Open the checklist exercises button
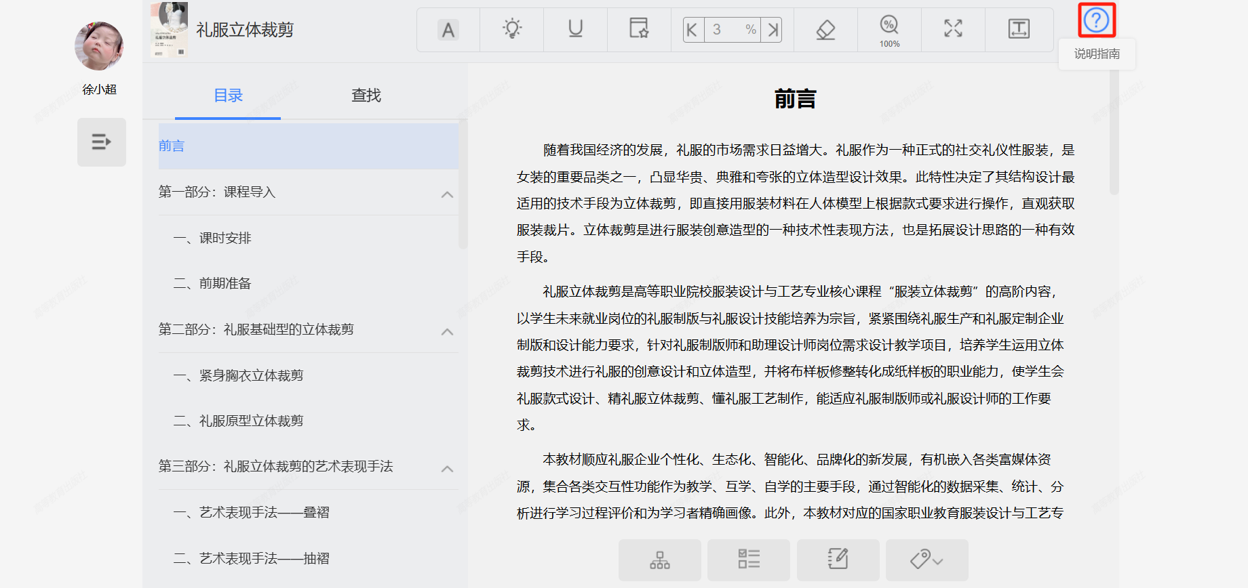This screenshot has height=588, width=1248. tap(749, 560)
